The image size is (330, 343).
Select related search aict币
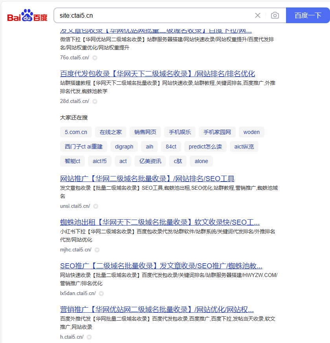(100, 161)
